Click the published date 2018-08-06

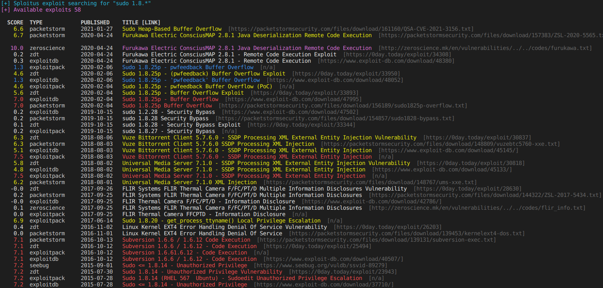tap(97, 137)
